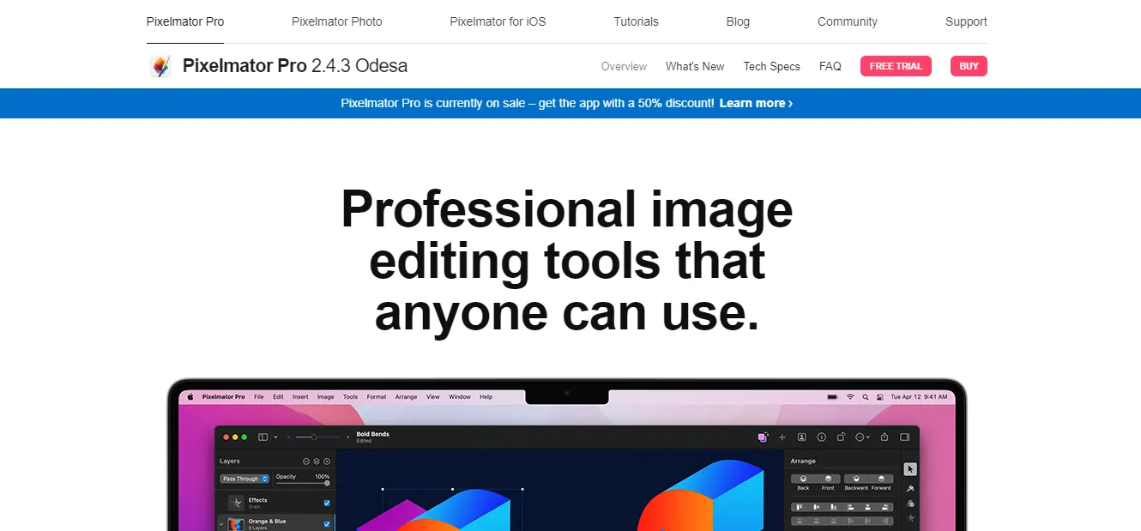Select the Arrange arrow tool in the tools sidebar
1141x531 pixels.
tap(910, 469)
